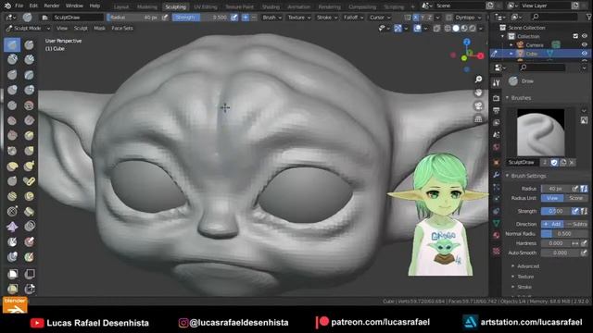Open the Render properties tab icon
The image size is (593, 333).
497,98
